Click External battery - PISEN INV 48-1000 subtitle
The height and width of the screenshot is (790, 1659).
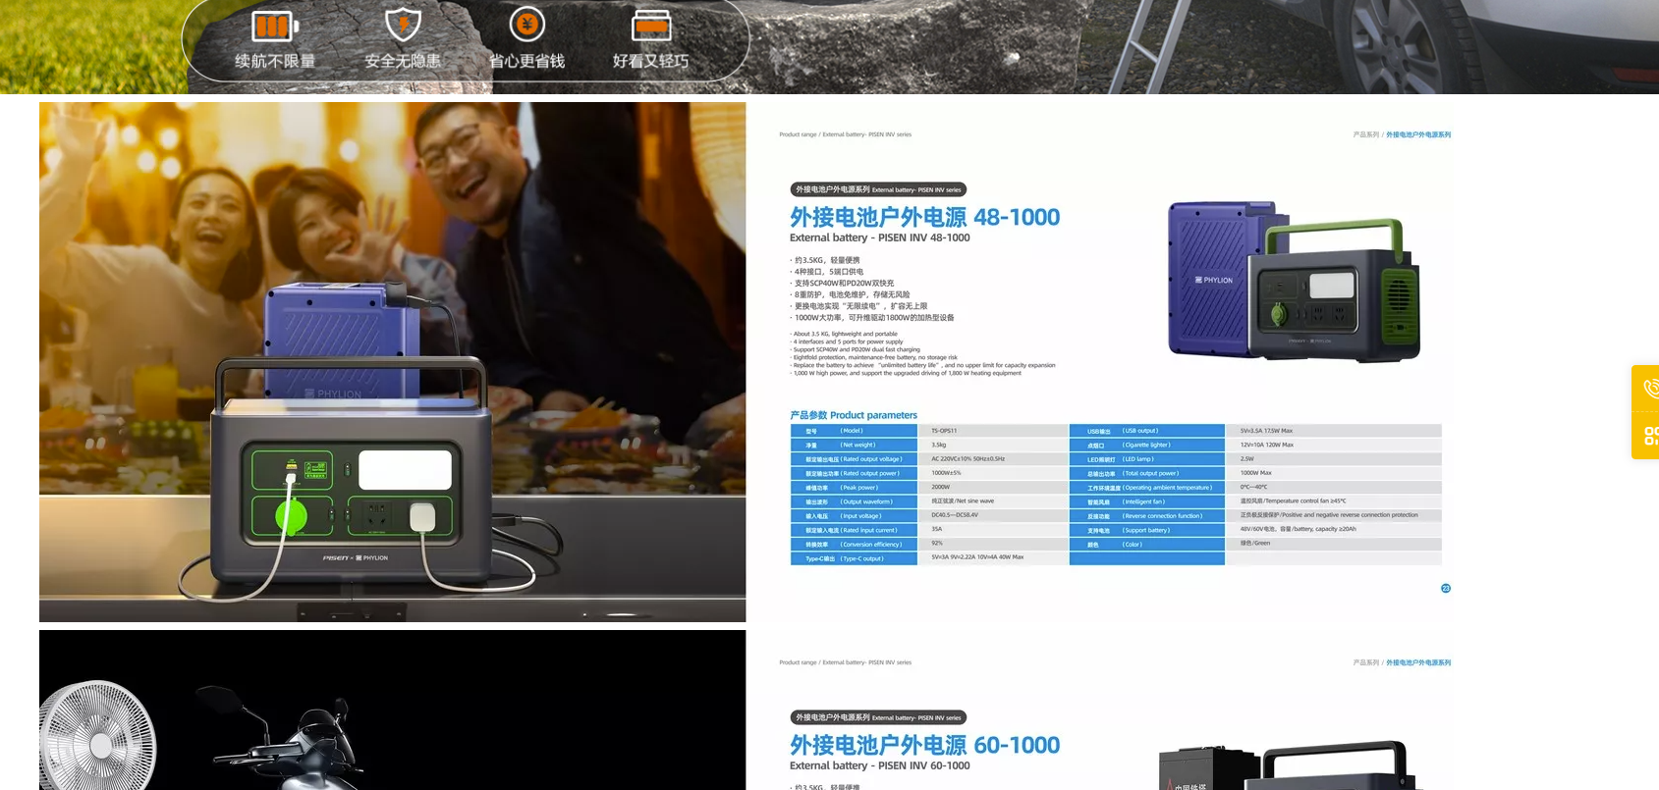(879, 237)
